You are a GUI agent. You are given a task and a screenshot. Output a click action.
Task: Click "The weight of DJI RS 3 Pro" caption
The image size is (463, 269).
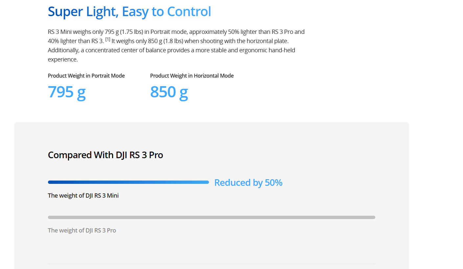pos(82,231)
